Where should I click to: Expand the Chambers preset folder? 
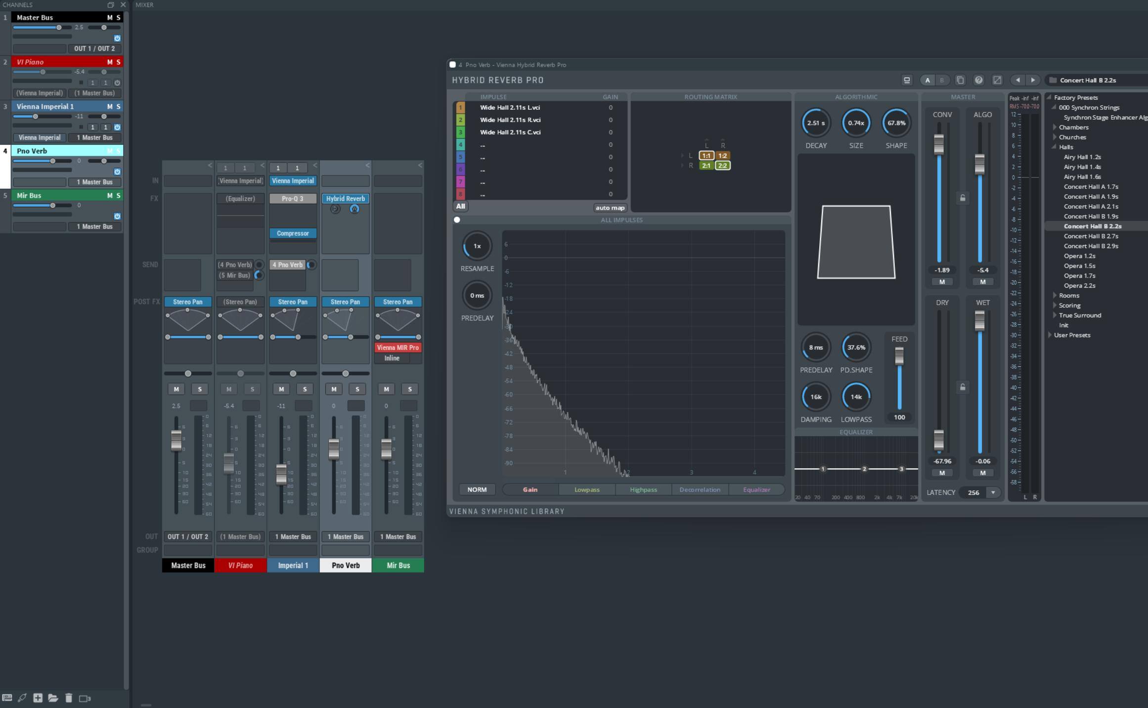pos(1055,128)
